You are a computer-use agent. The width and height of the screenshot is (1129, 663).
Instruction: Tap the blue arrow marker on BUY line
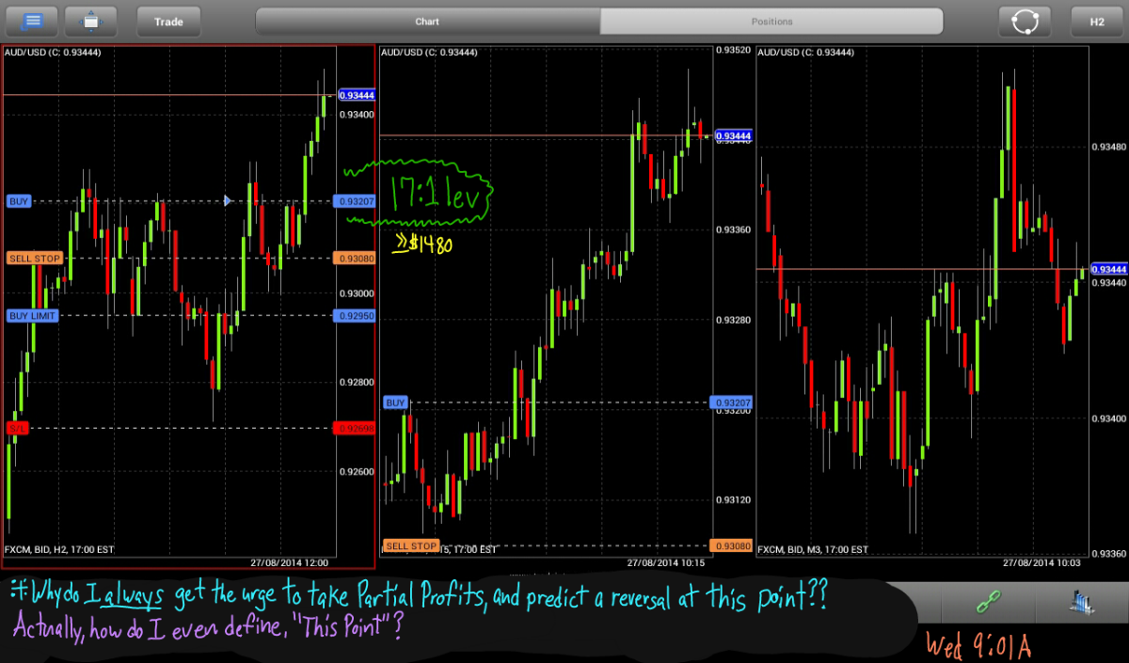(227, 200)
